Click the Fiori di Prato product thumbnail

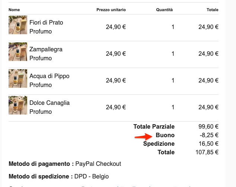coord(18,25)
